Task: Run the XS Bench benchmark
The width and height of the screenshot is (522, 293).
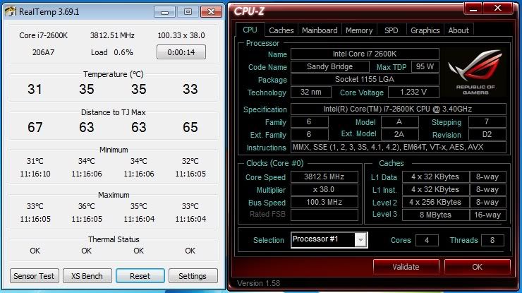Action: click(x=87, y=275)
